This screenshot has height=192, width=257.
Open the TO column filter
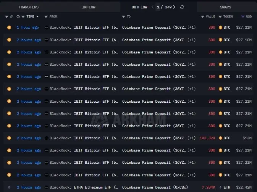tap(123, 16)
